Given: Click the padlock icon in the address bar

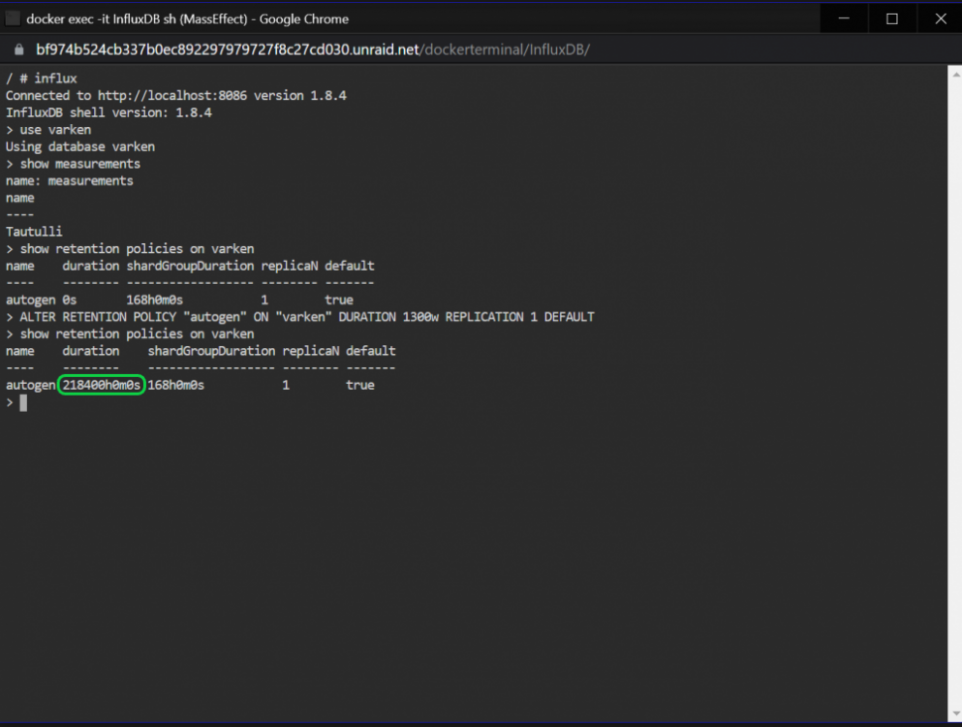Looking at the screenshot, I should click(x=19, y=49).
